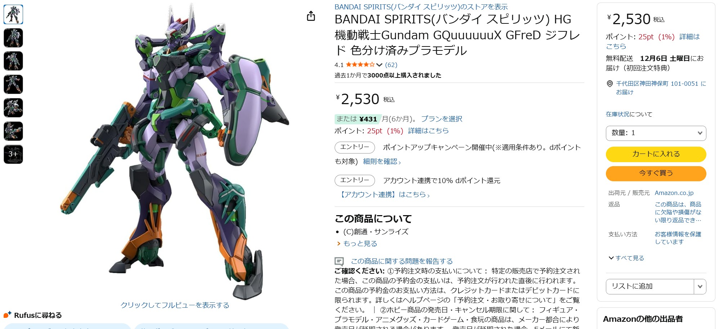Expand the リストに追加 dropdown arrow

coord(700,286)
